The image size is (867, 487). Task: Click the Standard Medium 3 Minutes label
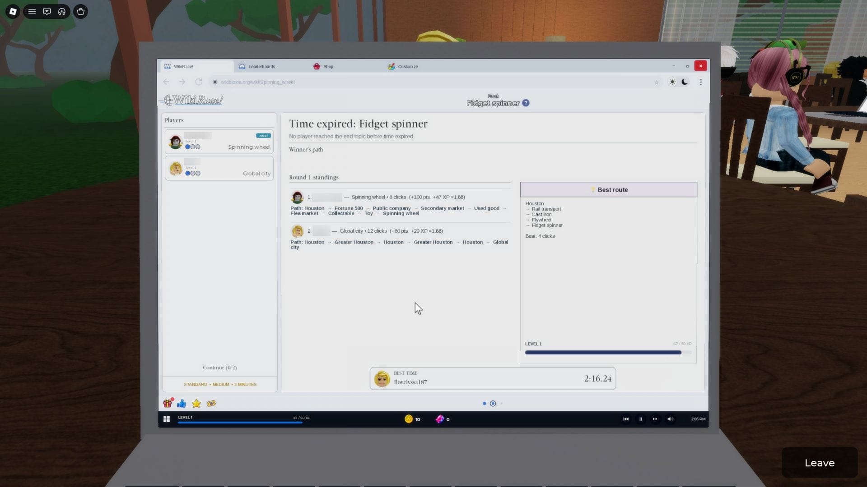220,385
